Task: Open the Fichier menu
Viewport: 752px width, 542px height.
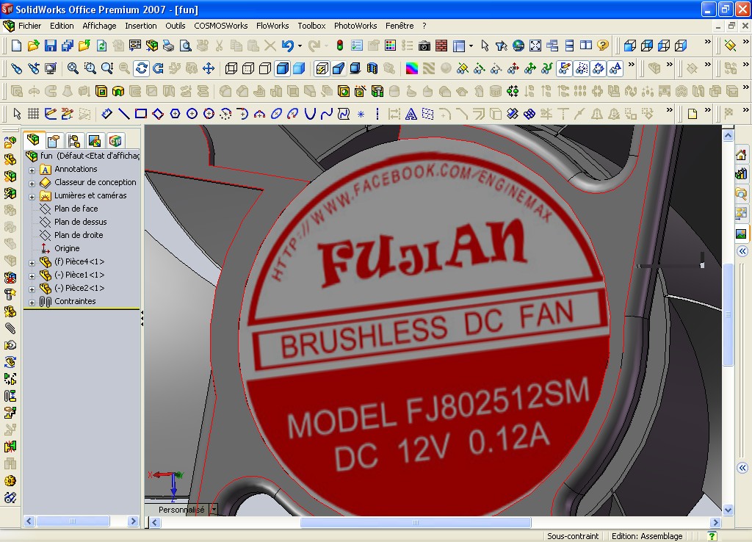Action: [29, 26]
